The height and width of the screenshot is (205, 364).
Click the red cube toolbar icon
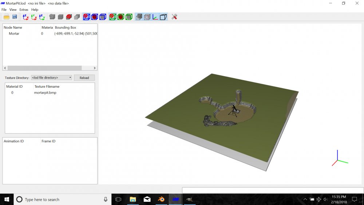coord(69,17)
